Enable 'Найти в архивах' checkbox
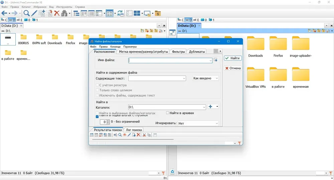The image size is (334, 180). pyautogui.click(x=167, y=113)
